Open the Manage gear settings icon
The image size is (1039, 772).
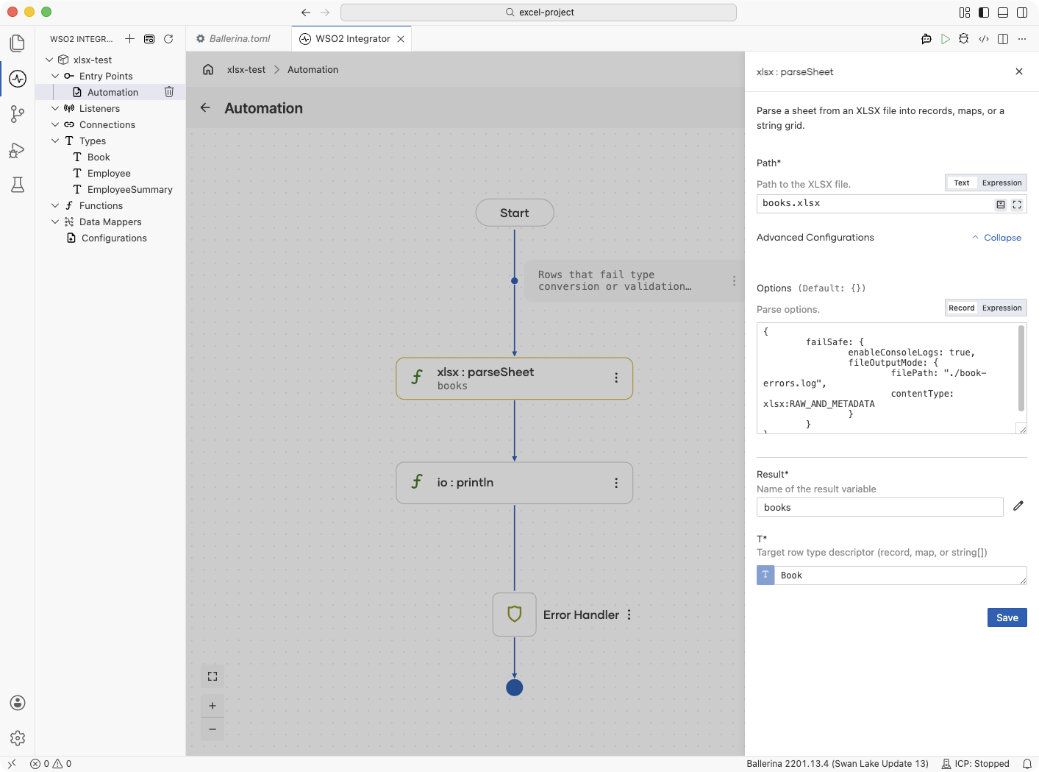18,737
